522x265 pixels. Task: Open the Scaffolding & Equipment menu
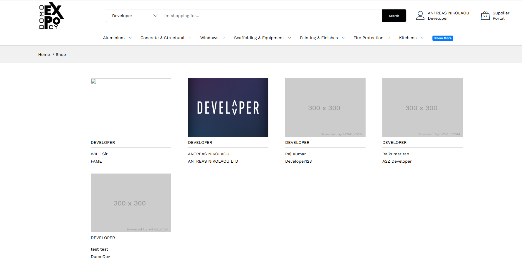click(259, 38)
